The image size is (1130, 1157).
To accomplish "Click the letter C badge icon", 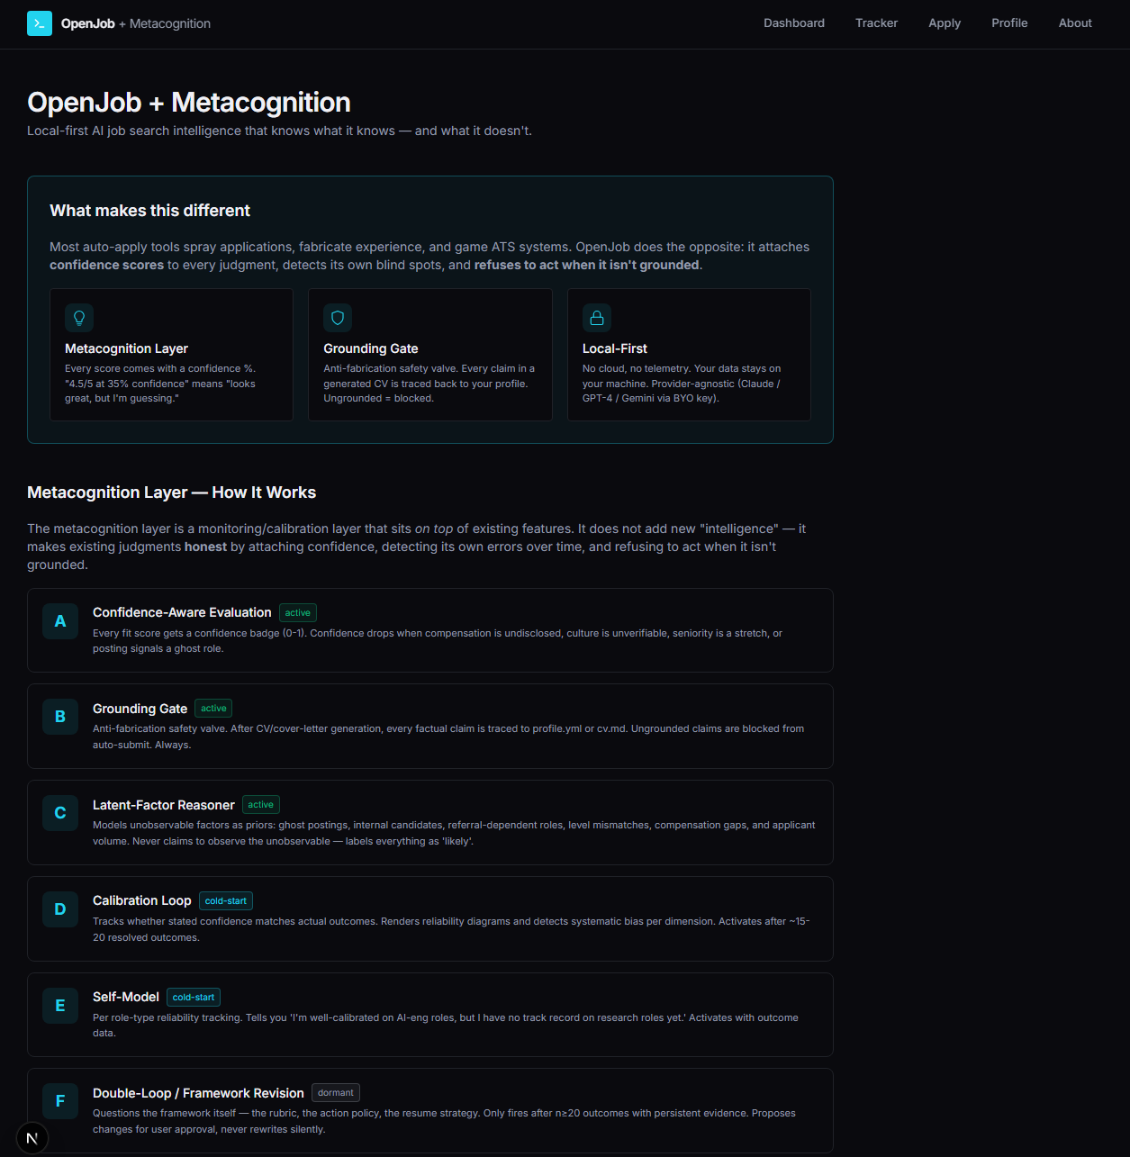I will 60,813.
